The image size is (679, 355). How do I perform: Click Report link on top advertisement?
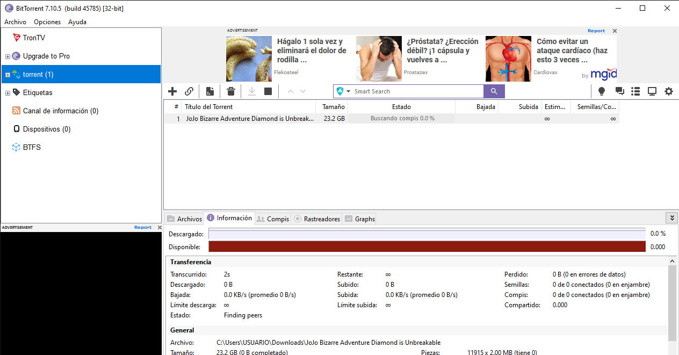(x=596, y=31)
